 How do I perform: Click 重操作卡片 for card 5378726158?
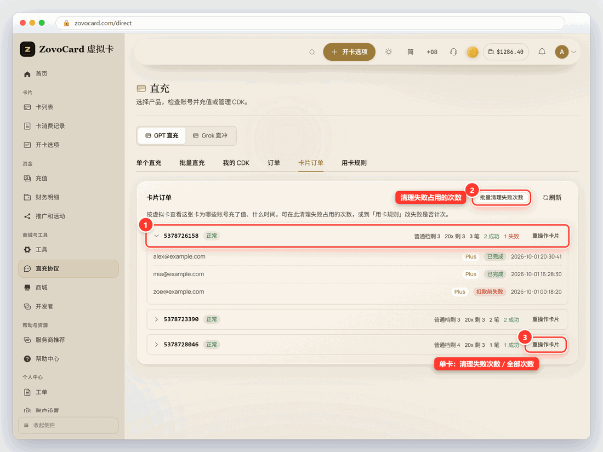click(x=545, y=236)
